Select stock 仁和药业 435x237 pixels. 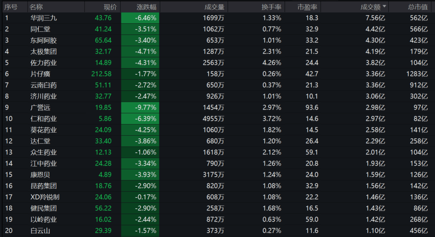[43, 118]
